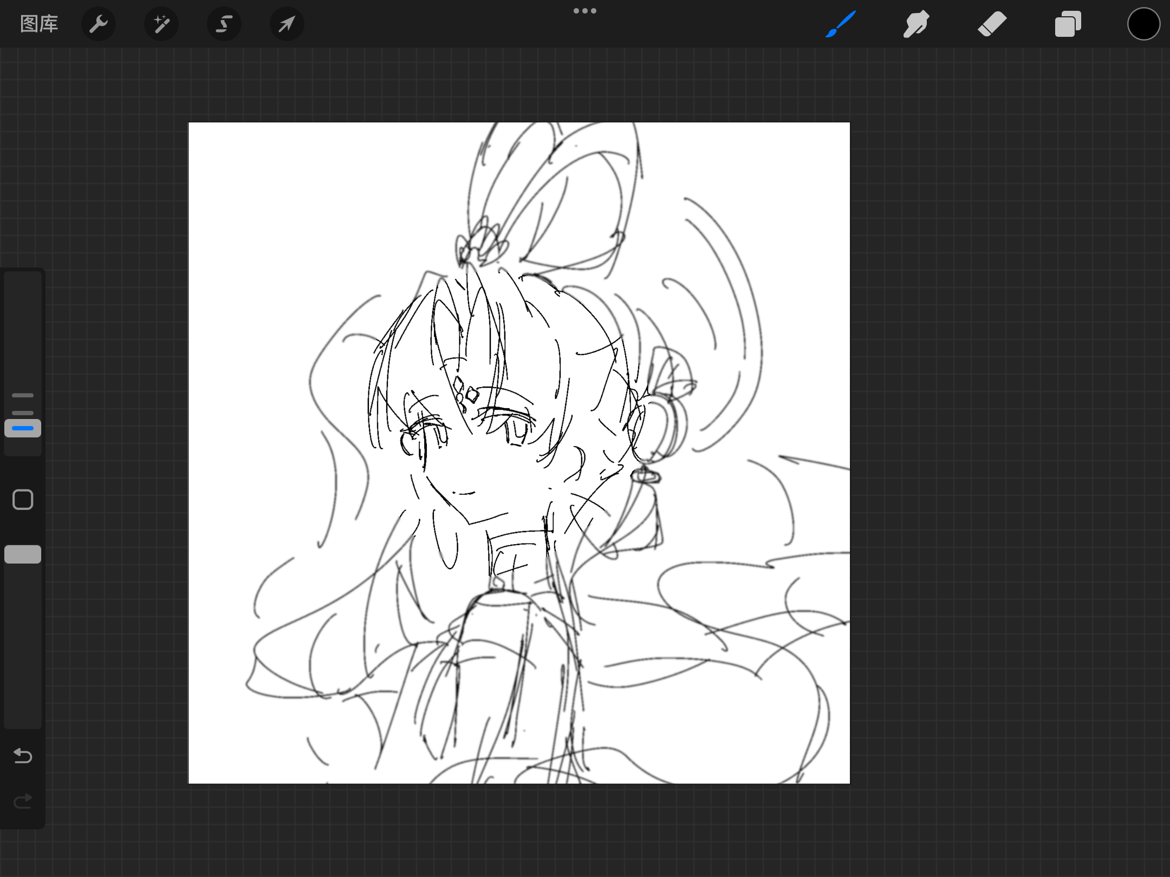This screenshot has height=877, width=1170.
Task: Open the Layers panel
Action: point(1068,24)
